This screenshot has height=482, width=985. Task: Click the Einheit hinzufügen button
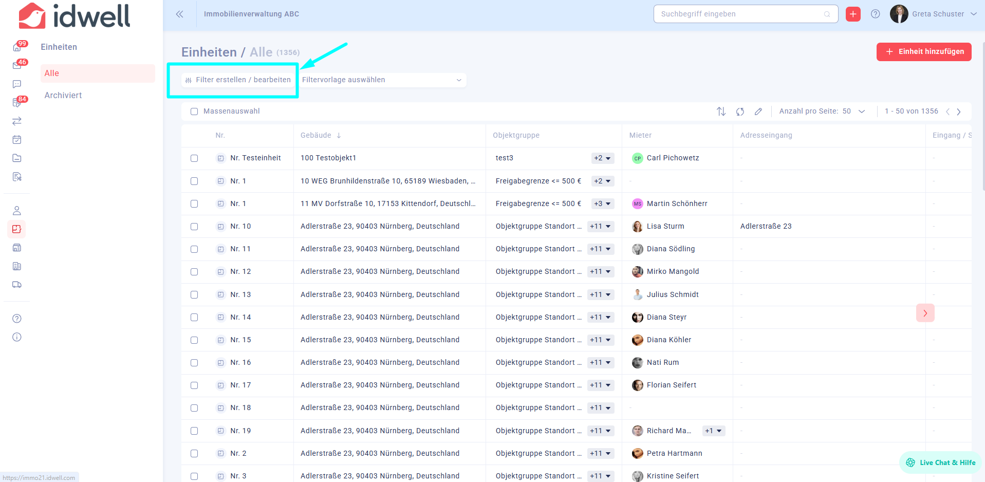(923, 52)
